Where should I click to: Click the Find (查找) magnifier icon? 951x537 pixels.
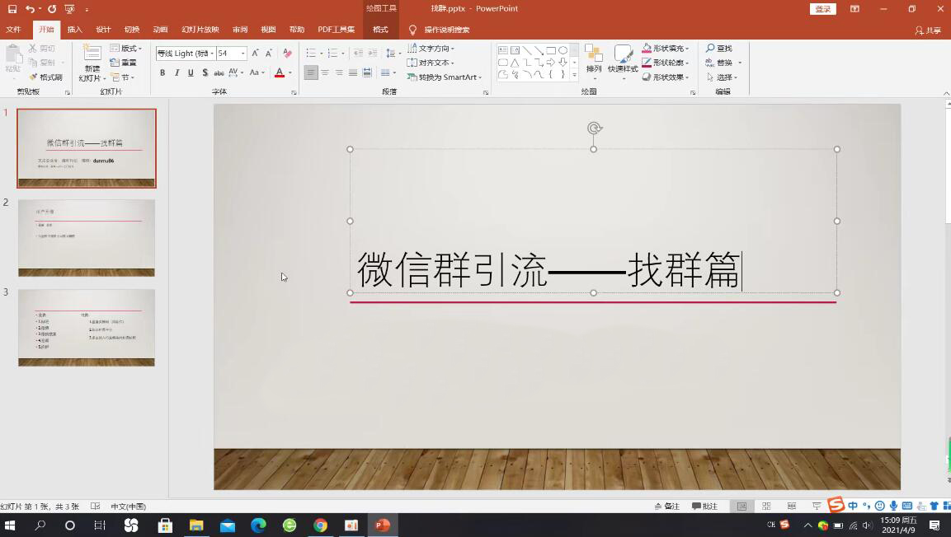point(710,49)
